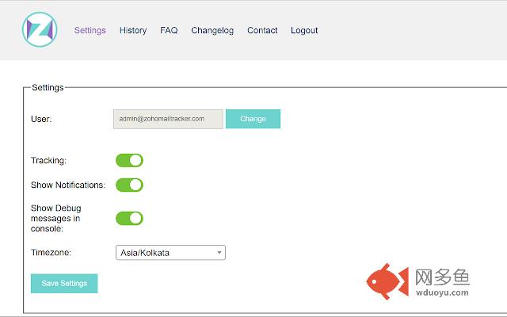507x317 pixels.
Task: Click the Zoho Mail Tracker logo
Action: click(40, 30)
